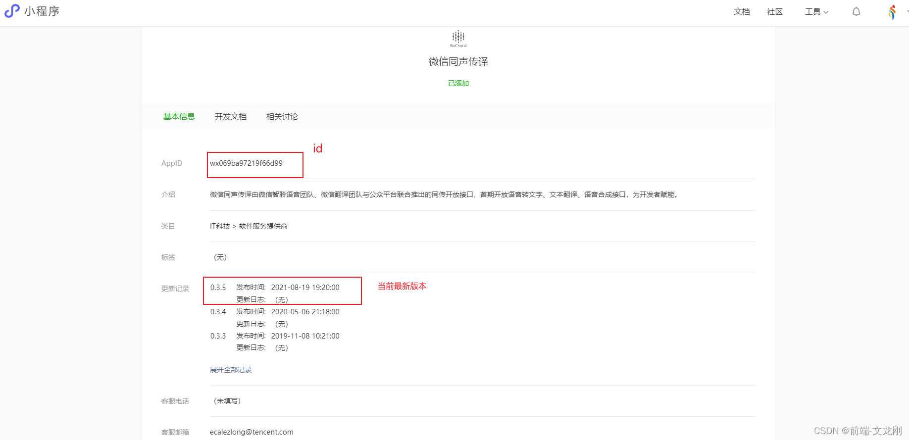Expand all records via 展开全部记录
The image size is (909, 440).
pyautogui.click(x=231, y=370)
